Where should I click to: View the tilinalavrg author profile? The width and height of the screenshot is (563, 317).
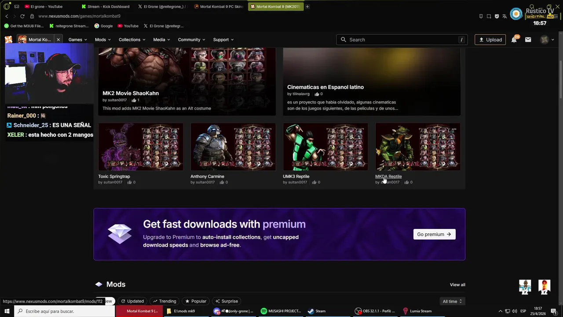tap(301, 94)
